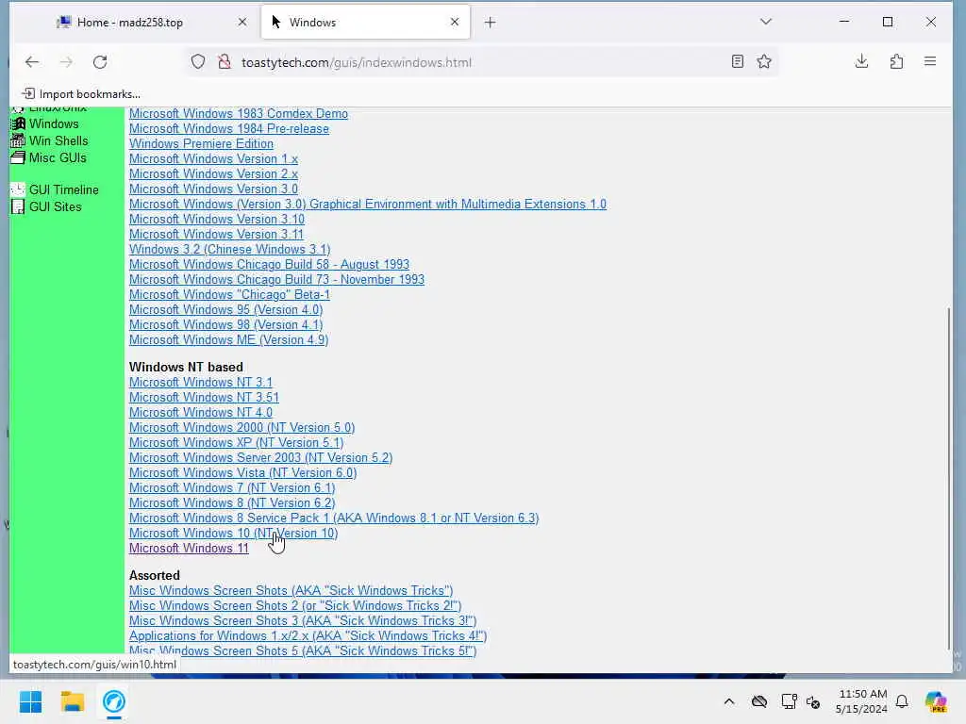Open the tracking protection shield icon
The width and height of the screenshot is (966, 724).
click(x=198, y=61)
